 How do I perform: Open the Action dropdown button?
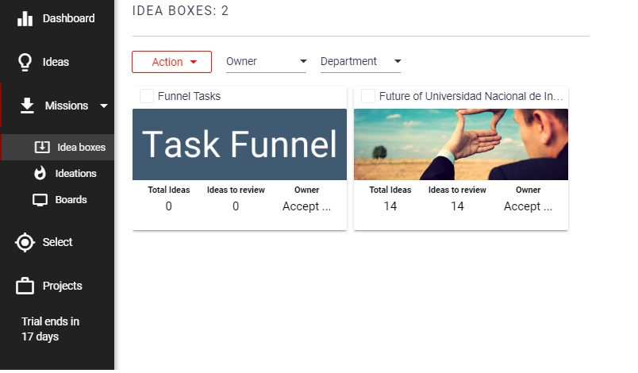[x=171, y=62]
